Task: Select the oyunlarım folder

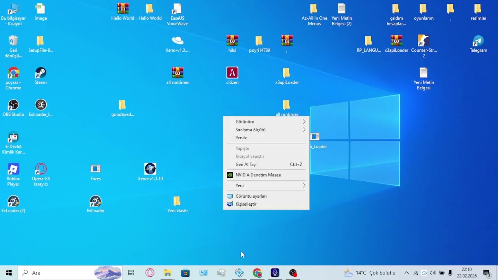Action: (x=423, y=12)
